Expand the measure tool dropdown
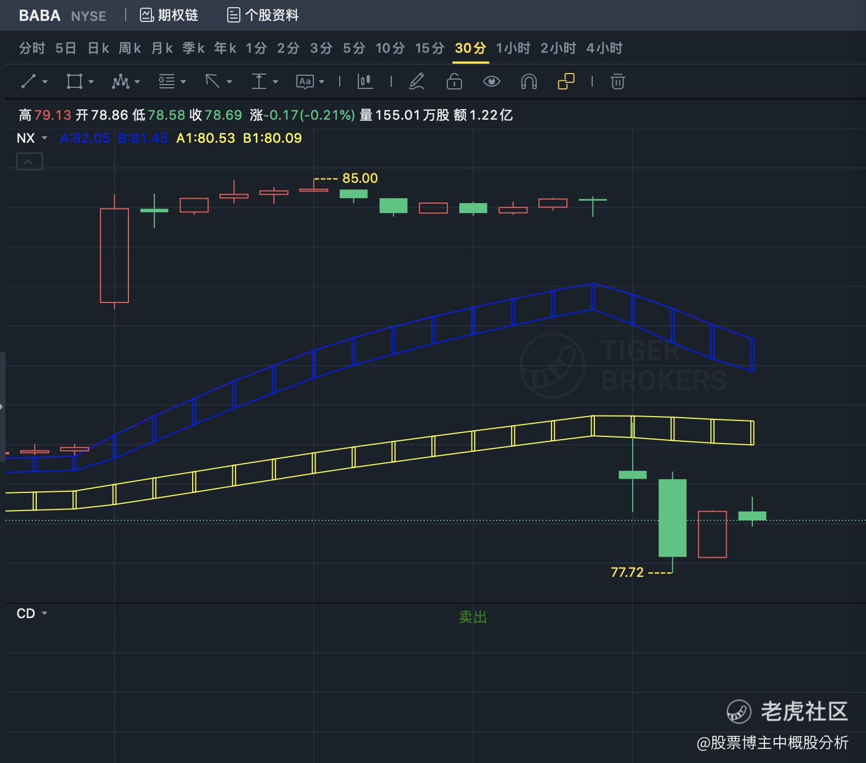The width and height of the screenshot is (866, 763). (275, 82)
